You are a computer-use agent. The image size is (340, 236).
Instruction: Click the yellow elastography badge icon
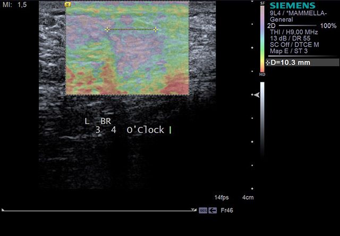(68, 4)
